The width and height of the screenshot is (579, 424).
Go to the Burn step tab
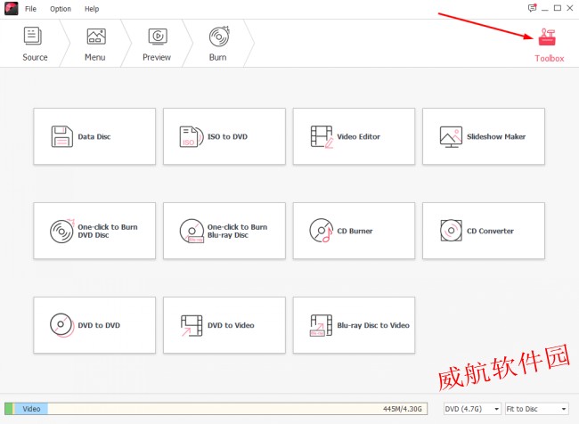[x=217, y=44]
